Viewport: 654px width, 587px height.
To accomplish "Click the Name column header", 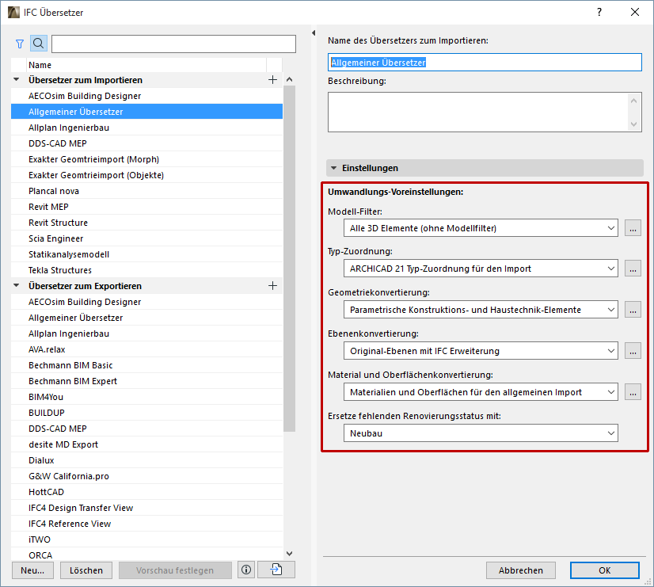I will click(146, 65).
